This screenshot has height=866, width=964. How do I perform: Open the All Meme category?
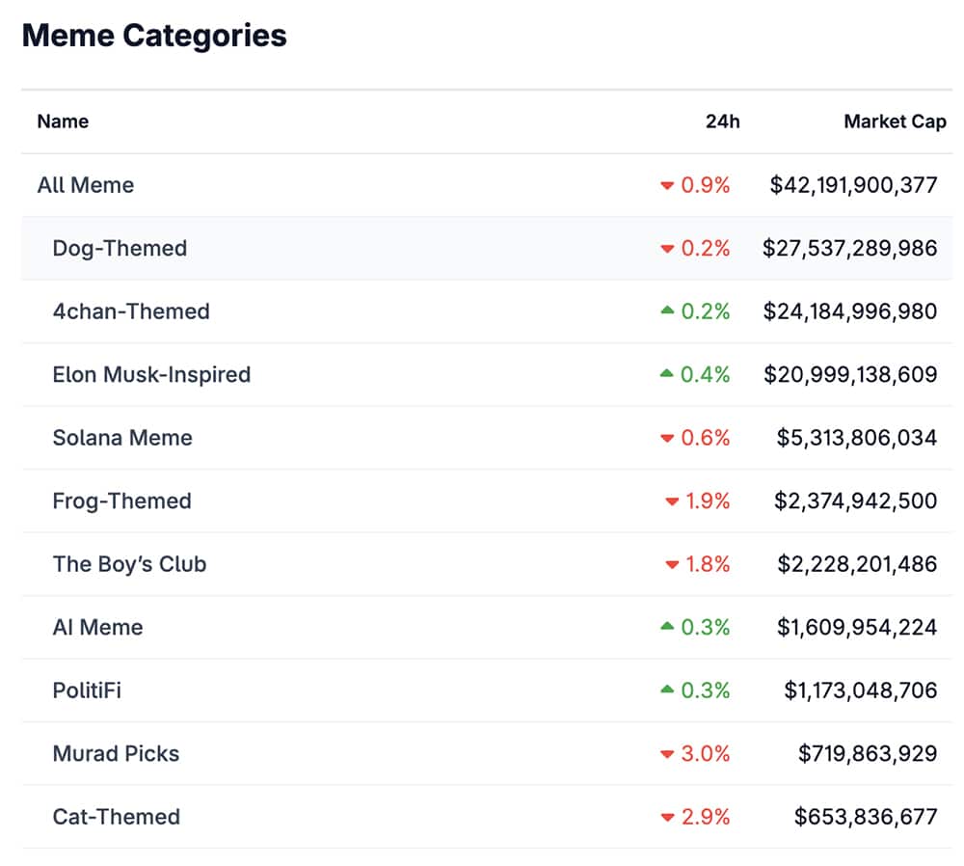click(x=86, y=185)
